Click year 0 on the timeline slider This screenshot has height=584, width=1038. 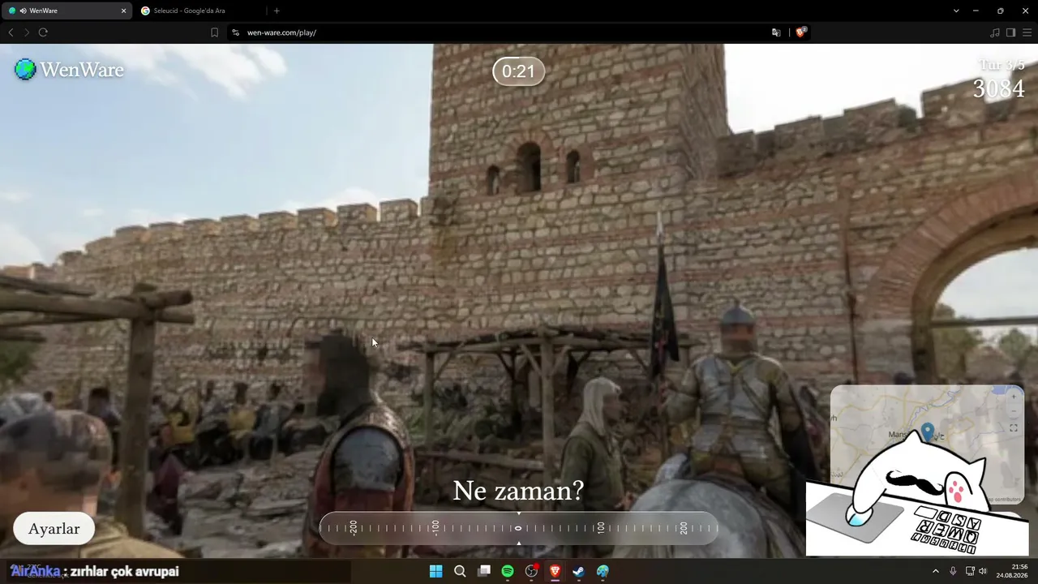tap(518, 528)
